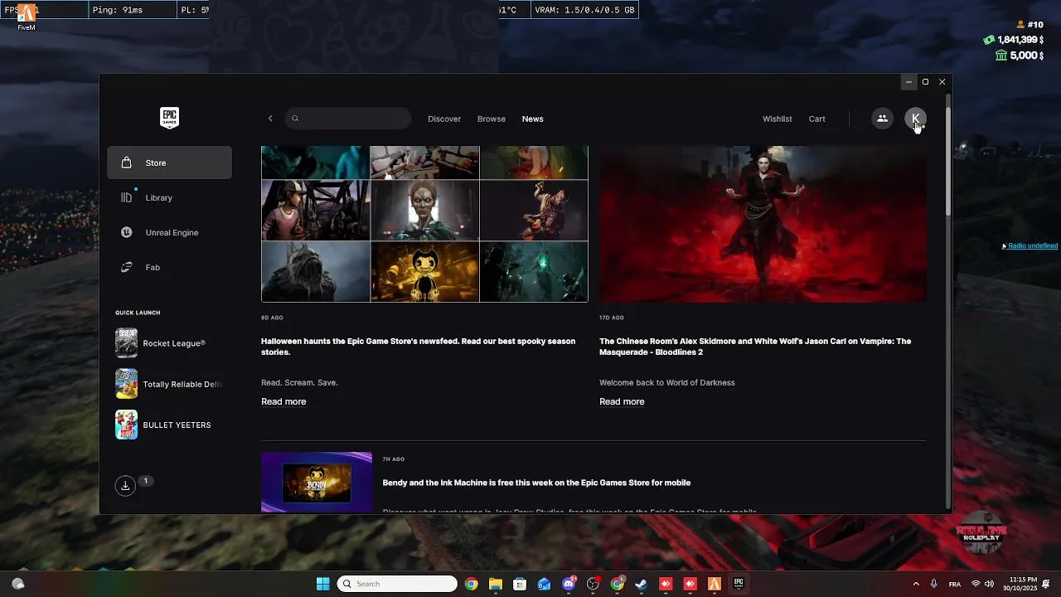Screen dimensions: 1061x597
Task: Select Unreal Engine in the sidebar
Action: (170, 232)
